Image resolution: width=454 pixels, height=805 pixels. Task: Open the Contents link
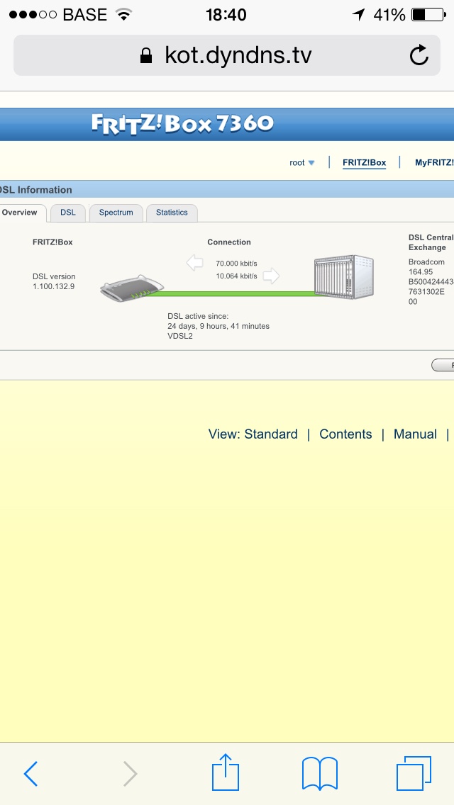click(x=345, y=434)
